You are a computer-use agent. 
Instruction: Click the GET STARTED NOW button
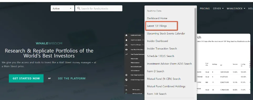(26, 78)
